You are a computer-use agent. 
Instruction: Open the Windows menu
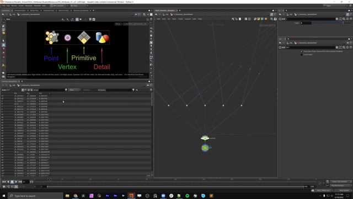(x=29, y=6)
